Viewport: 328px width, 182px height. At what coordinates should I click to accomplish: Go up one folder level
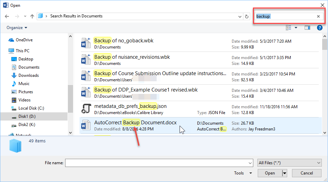(x=32, y=16)
